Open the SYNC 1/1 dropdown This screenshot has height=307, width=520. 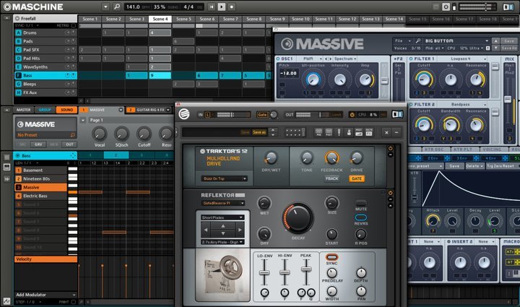pyautogui.click(x=27, y=25)
